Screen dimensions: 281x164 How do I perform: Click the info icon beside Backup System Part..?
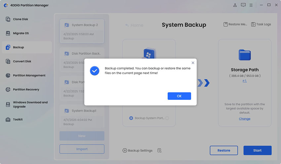pos(167,118)
